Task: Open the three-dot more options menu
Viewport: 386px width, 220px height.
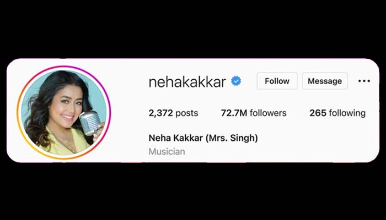Action: [364, 81]
